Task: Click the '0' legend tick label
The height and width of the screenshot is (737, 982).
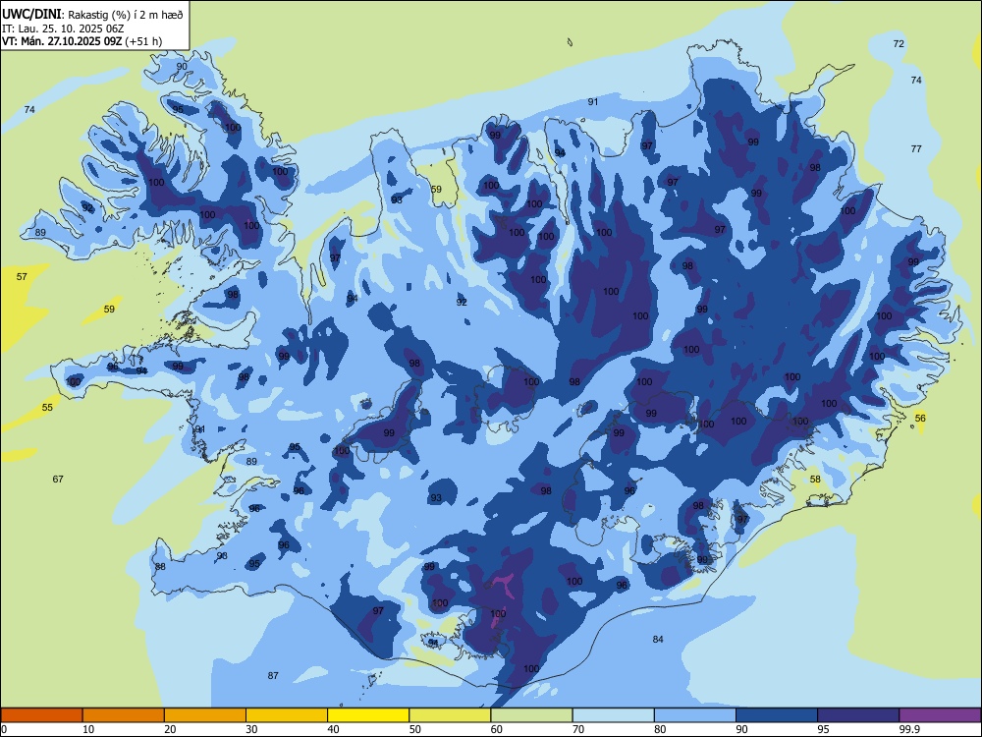Action: pos(4,729)
